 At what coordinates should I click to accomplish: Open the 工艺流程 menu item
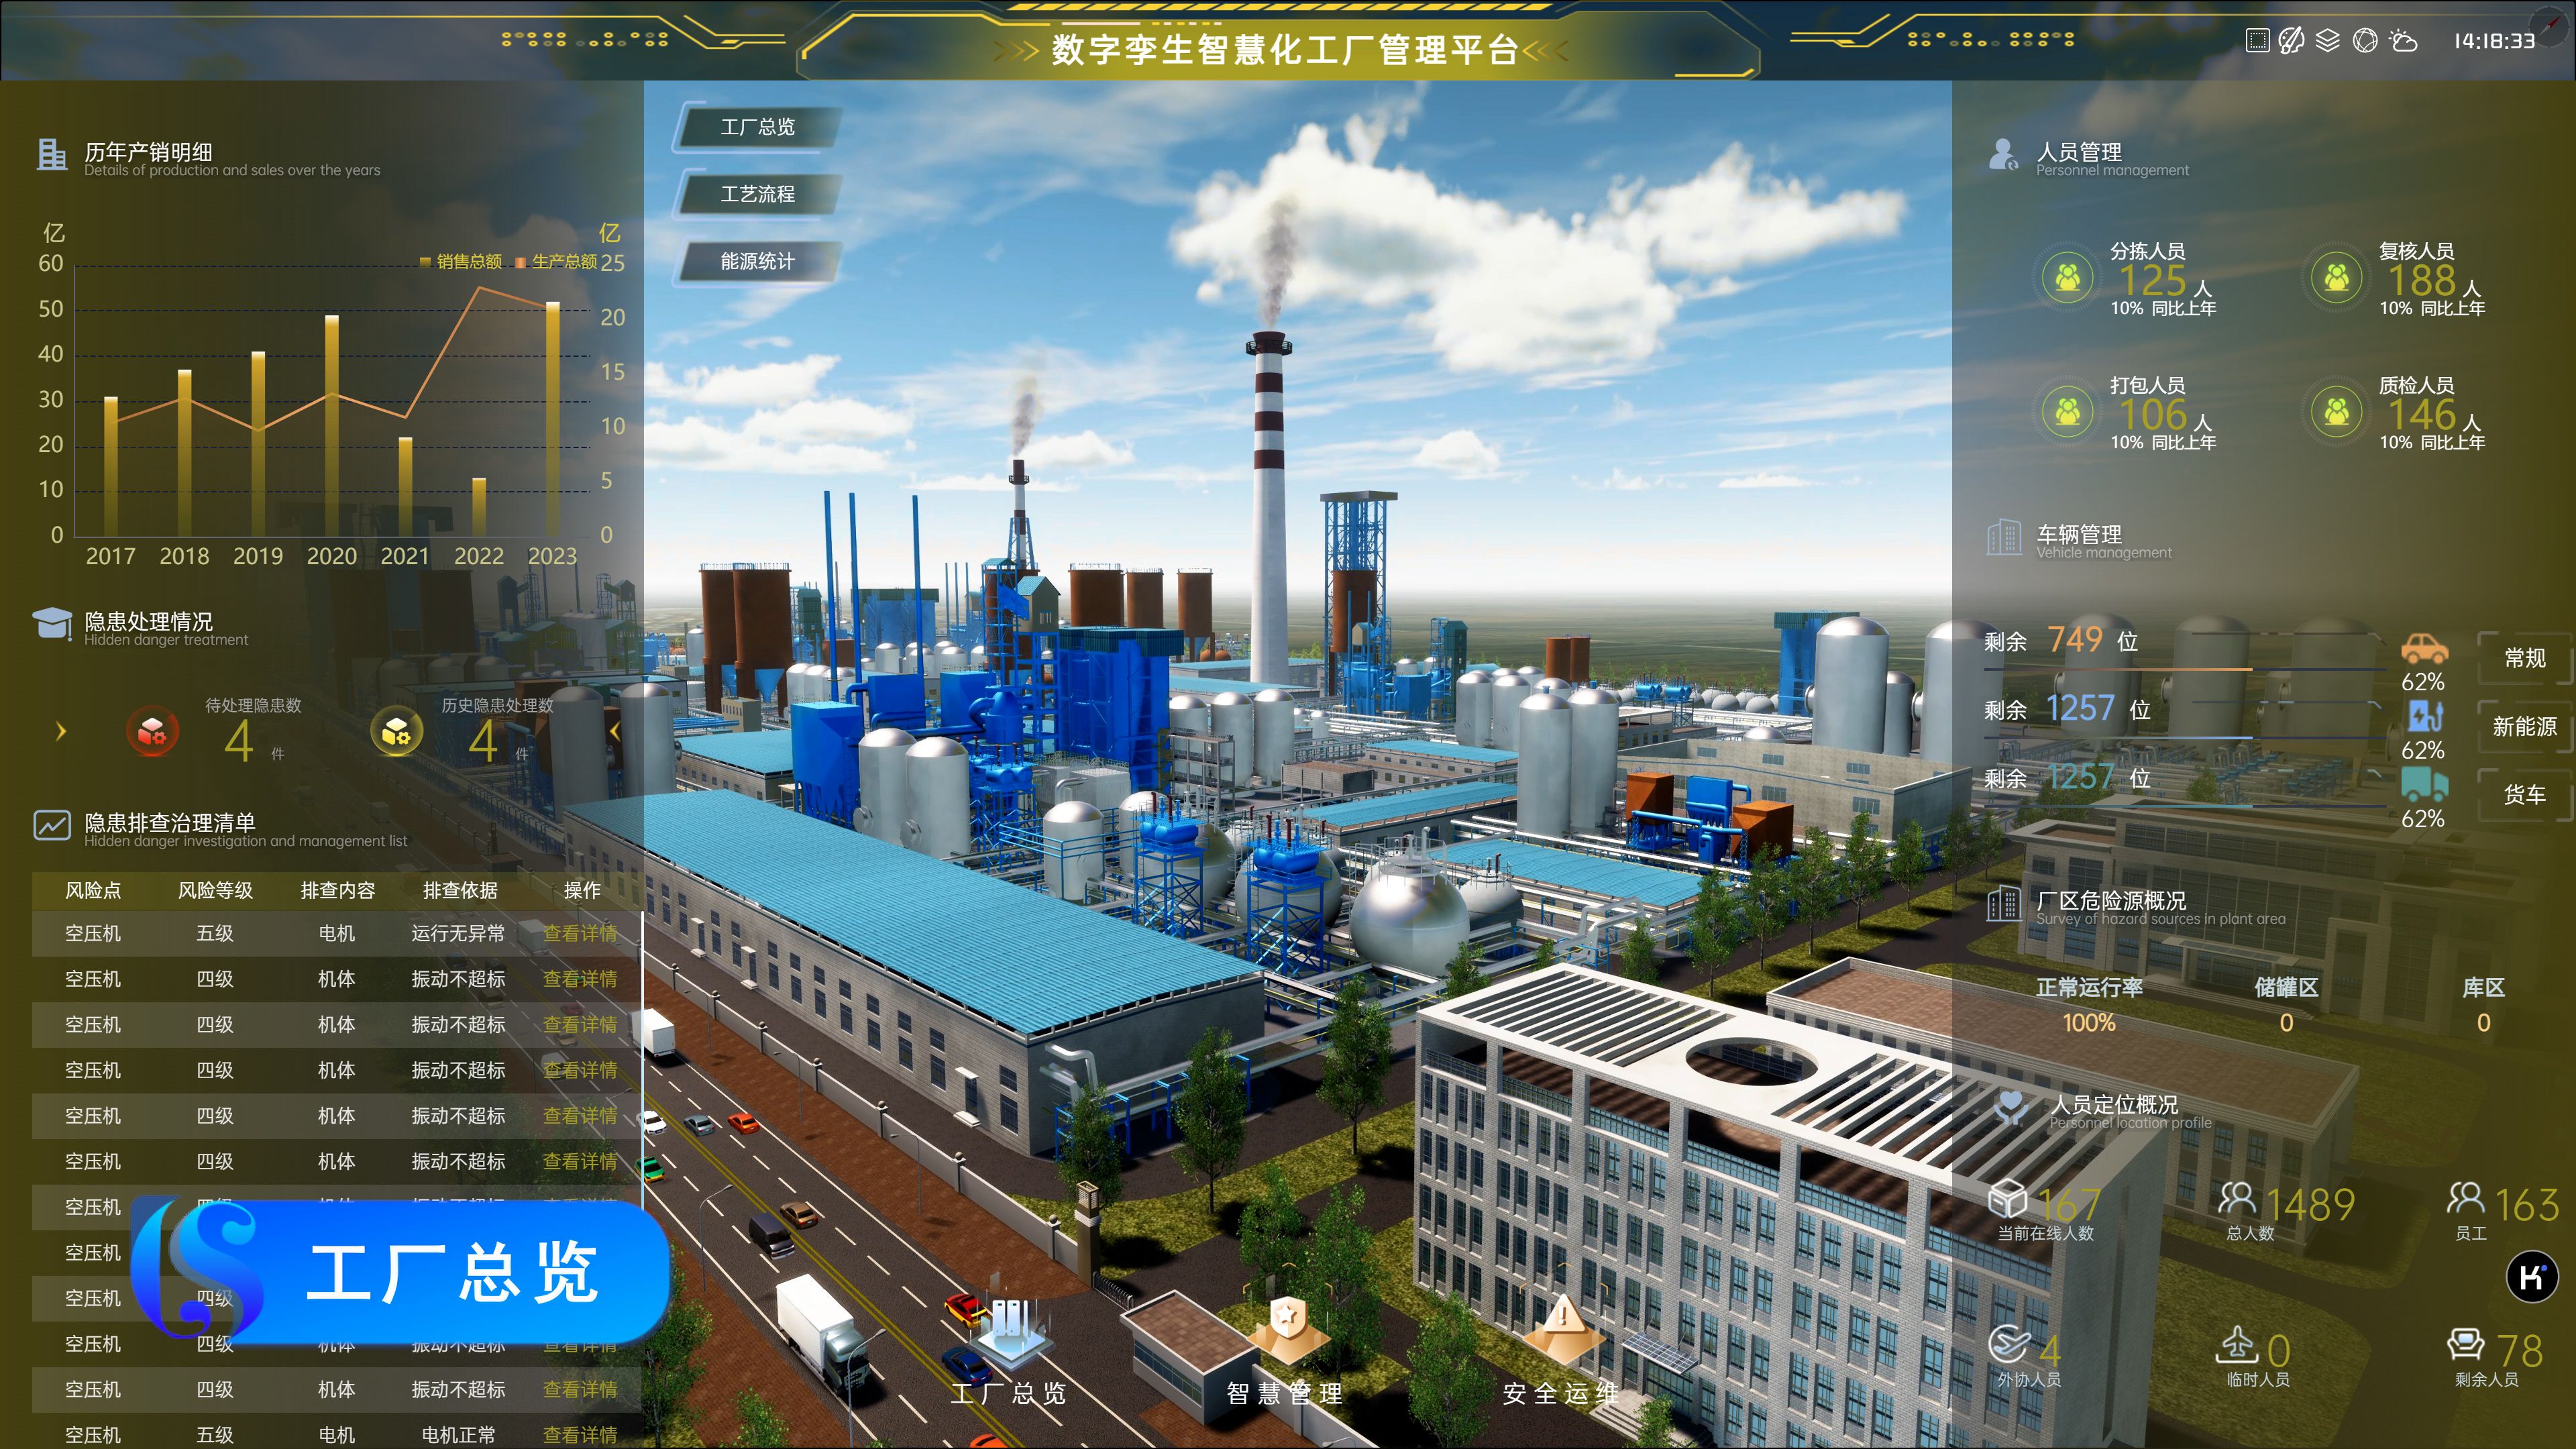pos(757,194)
